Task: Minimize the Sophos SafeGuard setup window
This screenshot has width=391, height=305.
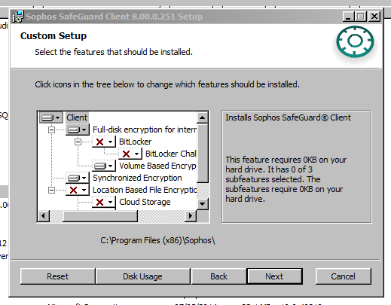Action: (348, 17)
